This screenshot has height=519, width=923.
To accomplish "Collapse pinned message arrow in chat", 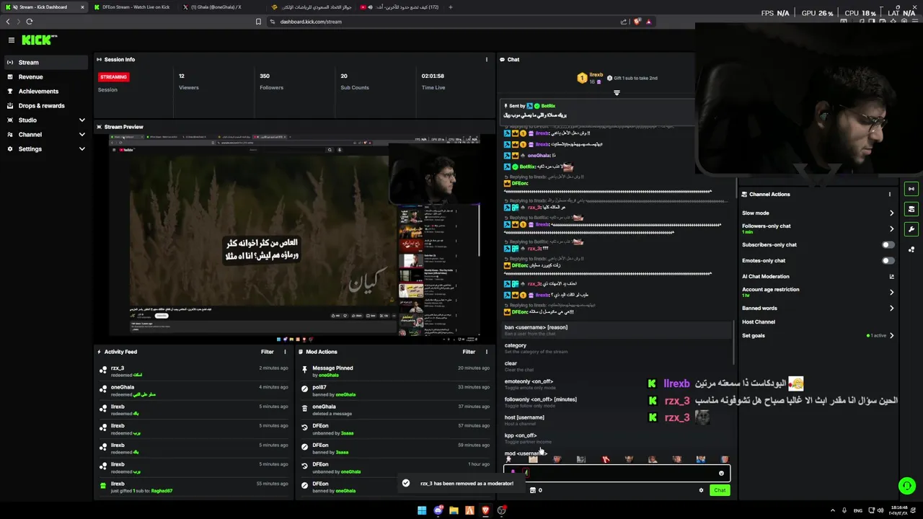I will pyautogui.click(x=617, y=93).
